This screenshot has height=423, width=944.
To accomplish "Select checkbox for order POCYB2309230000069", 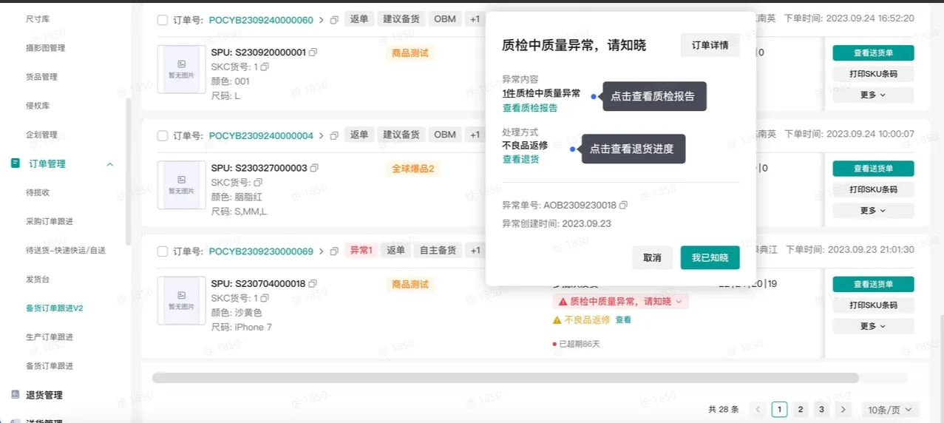I will [x=163, y=251].
